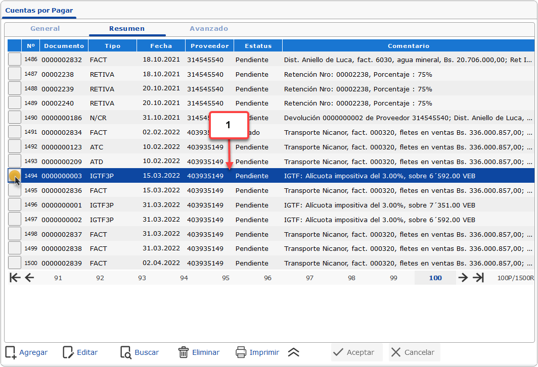Click the Editar pencil icon
Image resolution: width=538 pixels, height=367 pixels.
68,352
